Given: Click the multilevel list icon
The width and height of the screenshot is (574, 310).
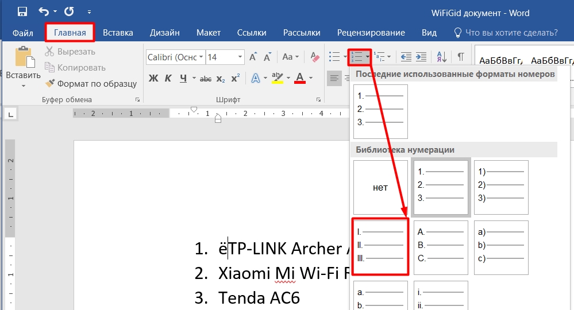Looking at the screenshot, I should (379, 57).
